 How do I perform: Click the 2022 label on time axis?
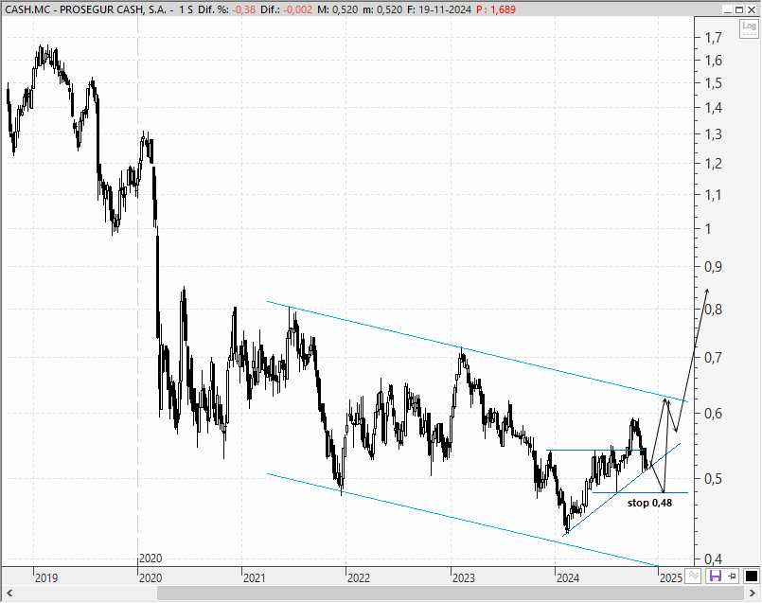pyautogui.click(x=359, y=578)
